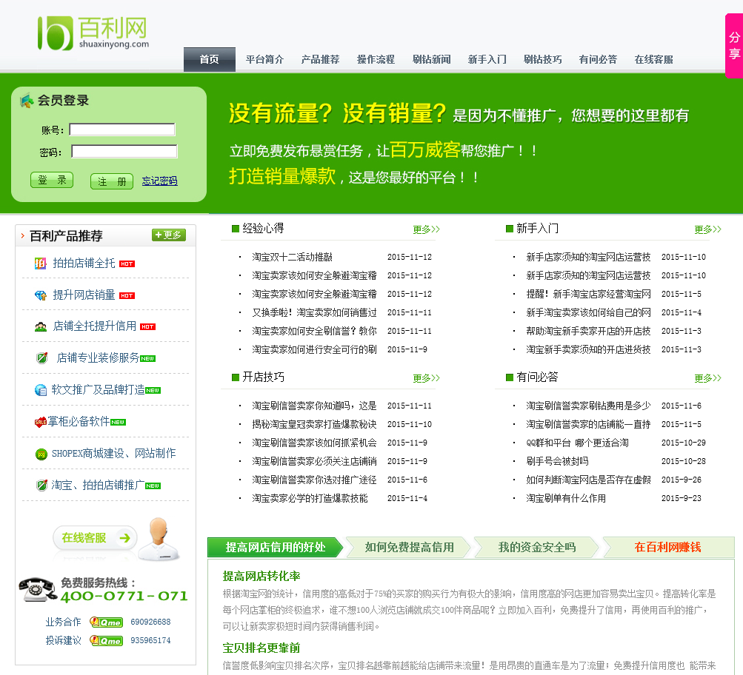Screen dimensions: 743x675
Task: Click the green +更多 button in 百利产品推荐
Action: (x=169, y=235)
